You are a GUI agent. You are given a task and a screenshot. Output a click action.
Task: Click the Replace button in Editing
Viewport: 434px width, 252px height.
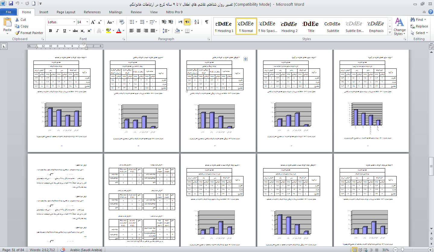pos(419,26)
